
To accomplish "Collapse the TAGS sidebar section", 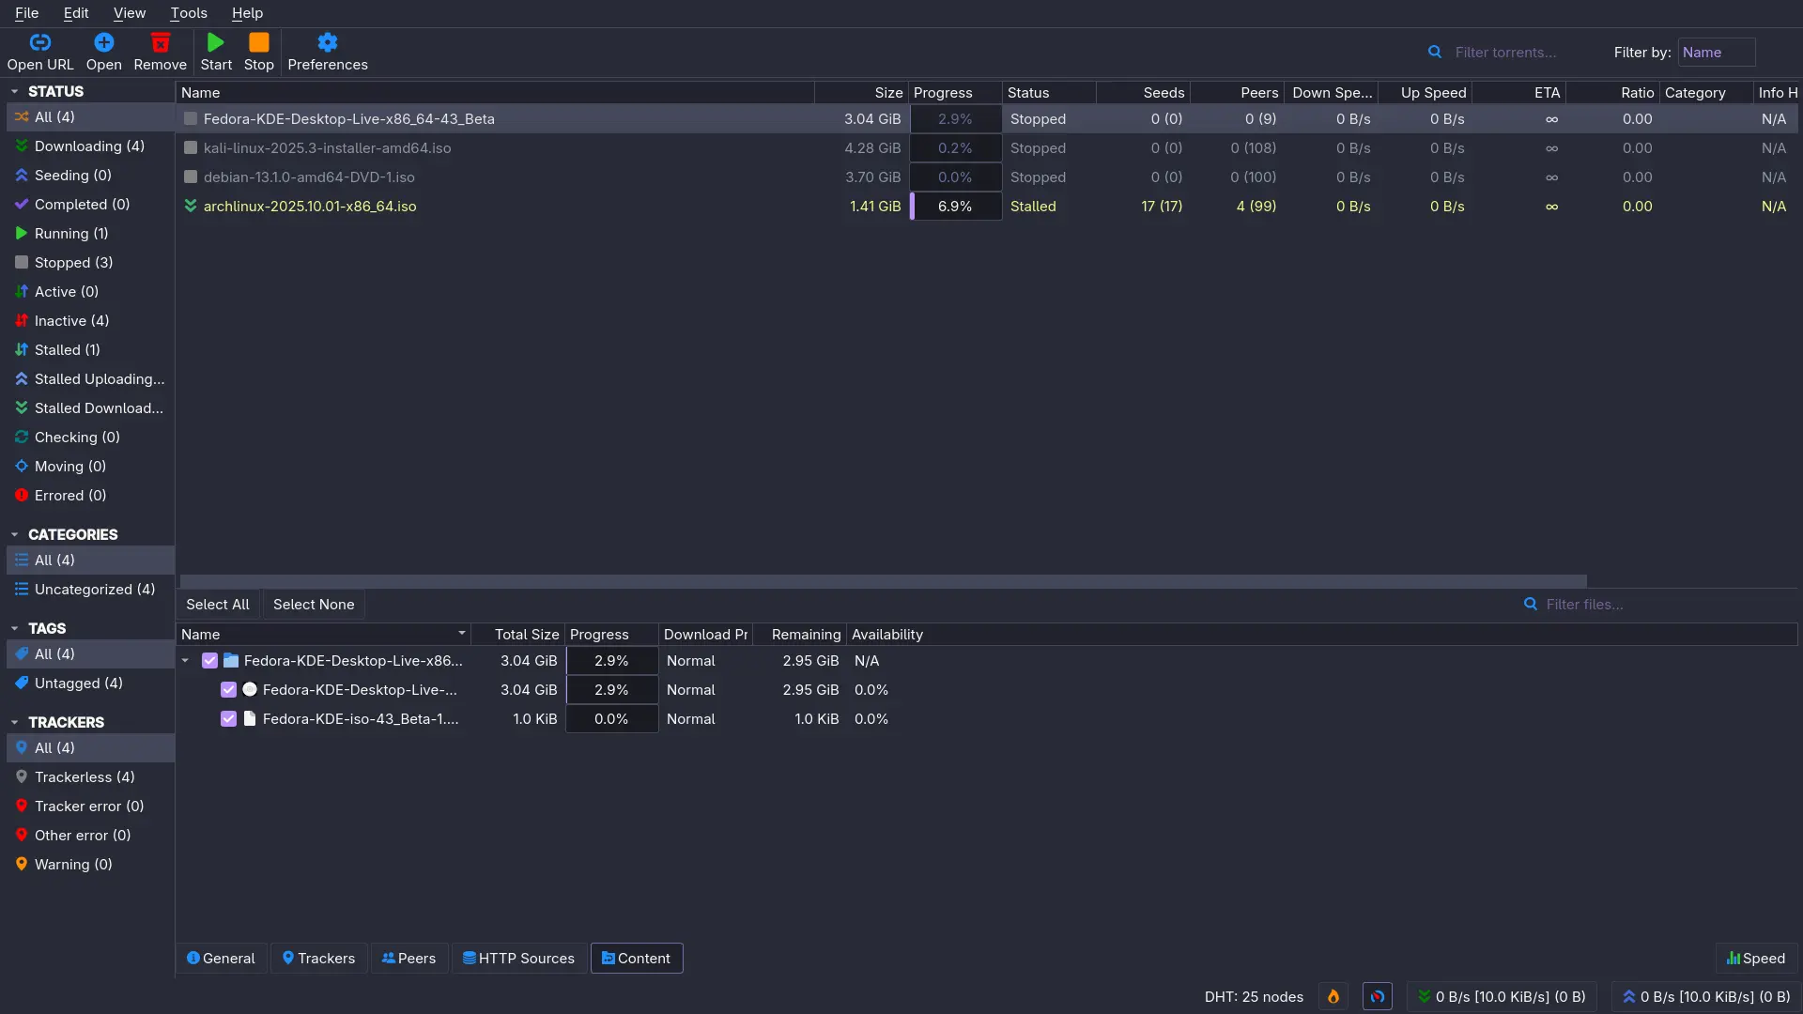I will point(15,629).
